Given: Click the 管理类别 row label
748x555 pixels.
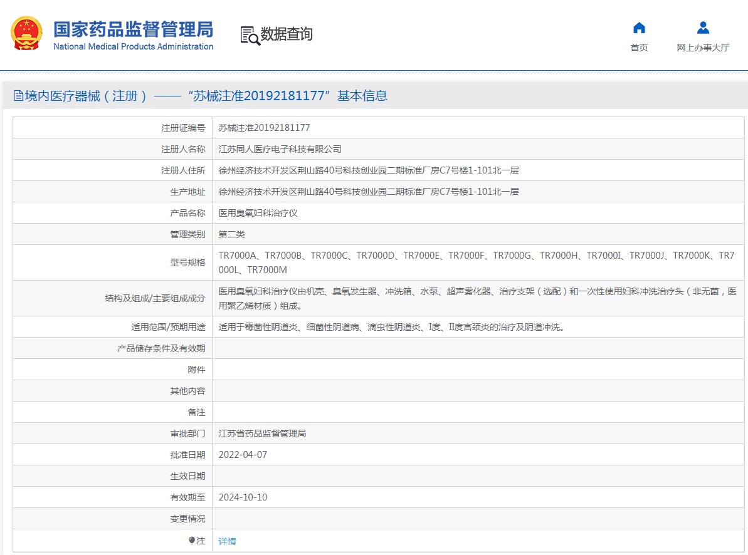Looking at the screenshot, I should (187, 234).
